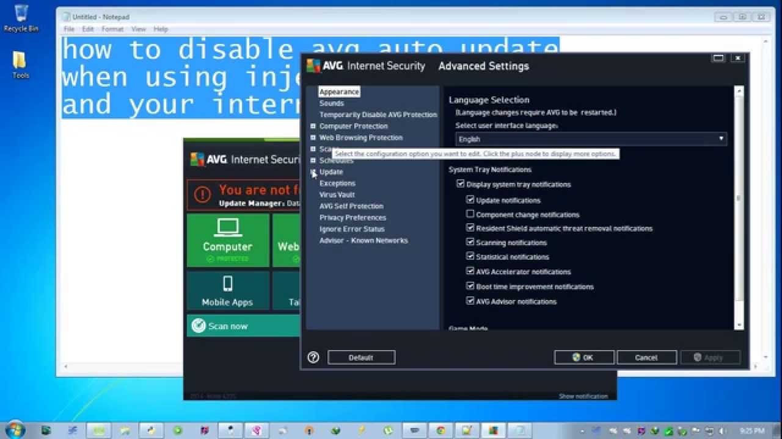The width and height of the screenshot is (782, 439).
Task: Uncheck AVG Advisor notifications
Action: click(470, 301)
